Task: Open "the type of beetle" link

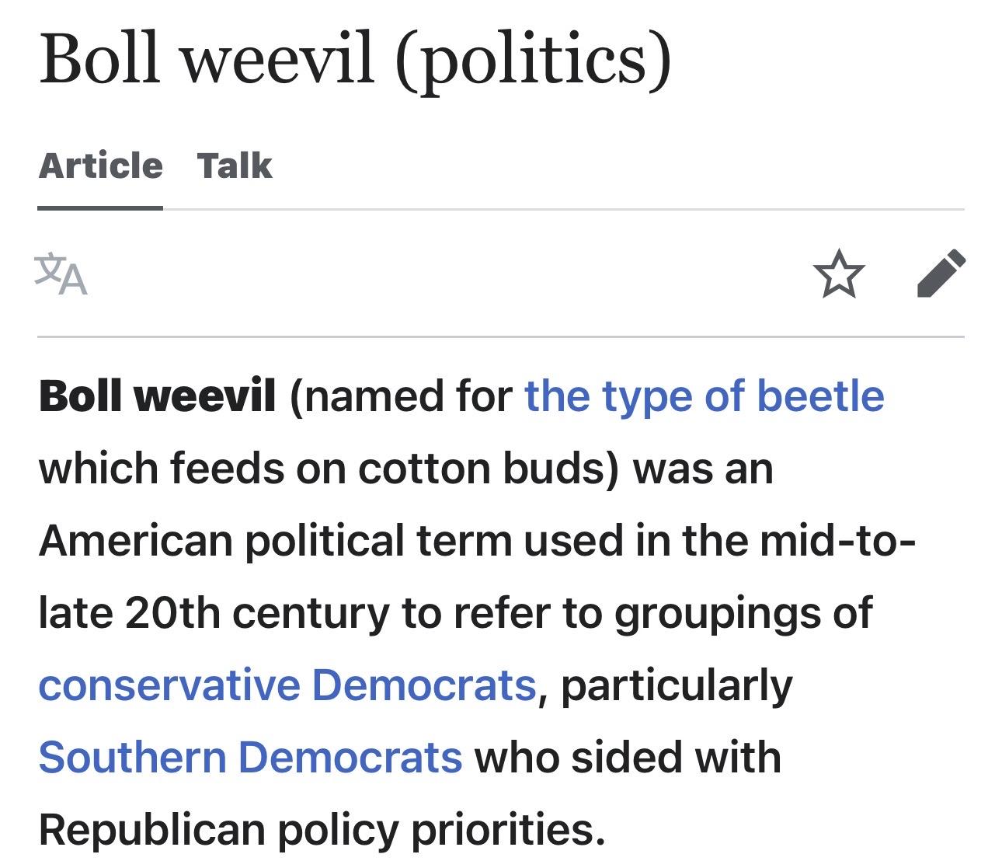Action: point(704,396)
